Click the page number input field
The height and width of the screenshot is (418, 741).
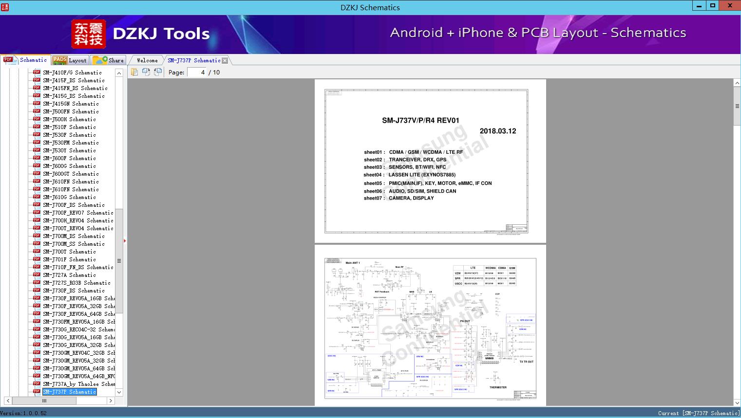(x=197, y=72)
